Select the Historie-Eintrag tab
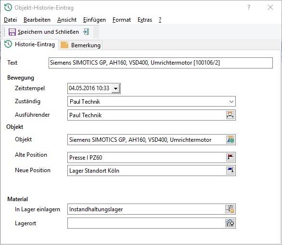 click(30, 44)
